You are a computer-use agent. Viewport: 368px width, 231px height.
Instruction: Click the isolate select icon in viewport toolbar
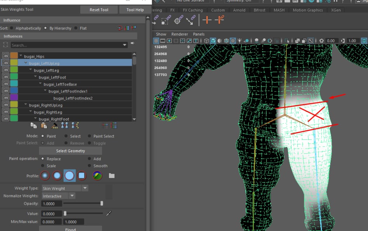point(287,41)
